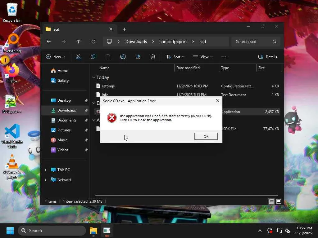Go back in File Explorer
The width and height of the screenshot is (318, 238).
pos(49,42)
